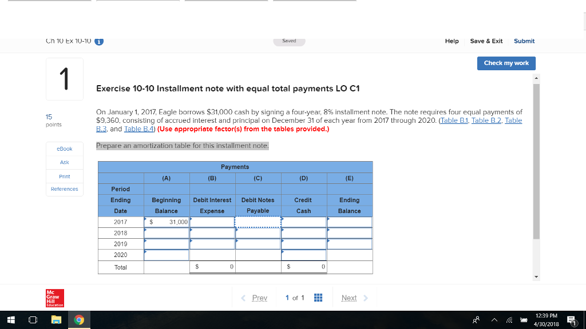Open the eBook sidebar item

[64, 149]
